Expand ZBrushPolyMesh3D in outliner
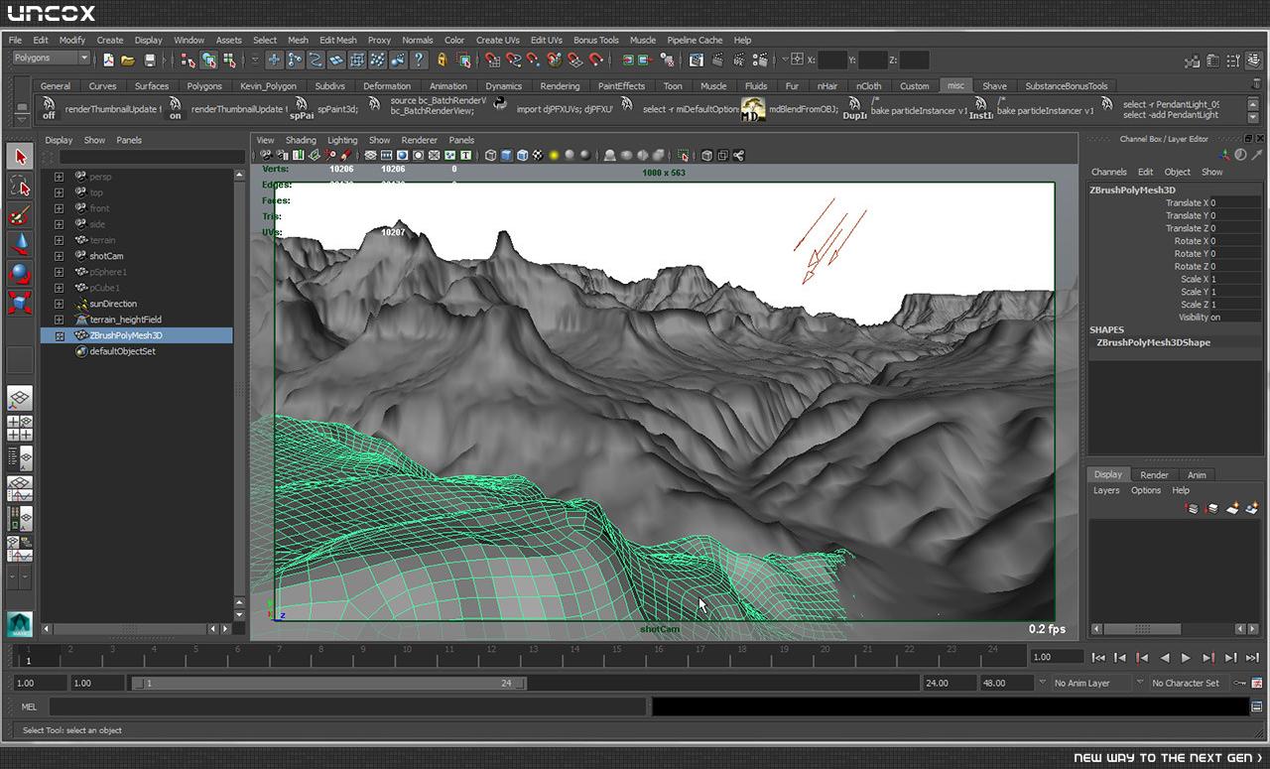Screen dimensions: 1270x769 60,335
